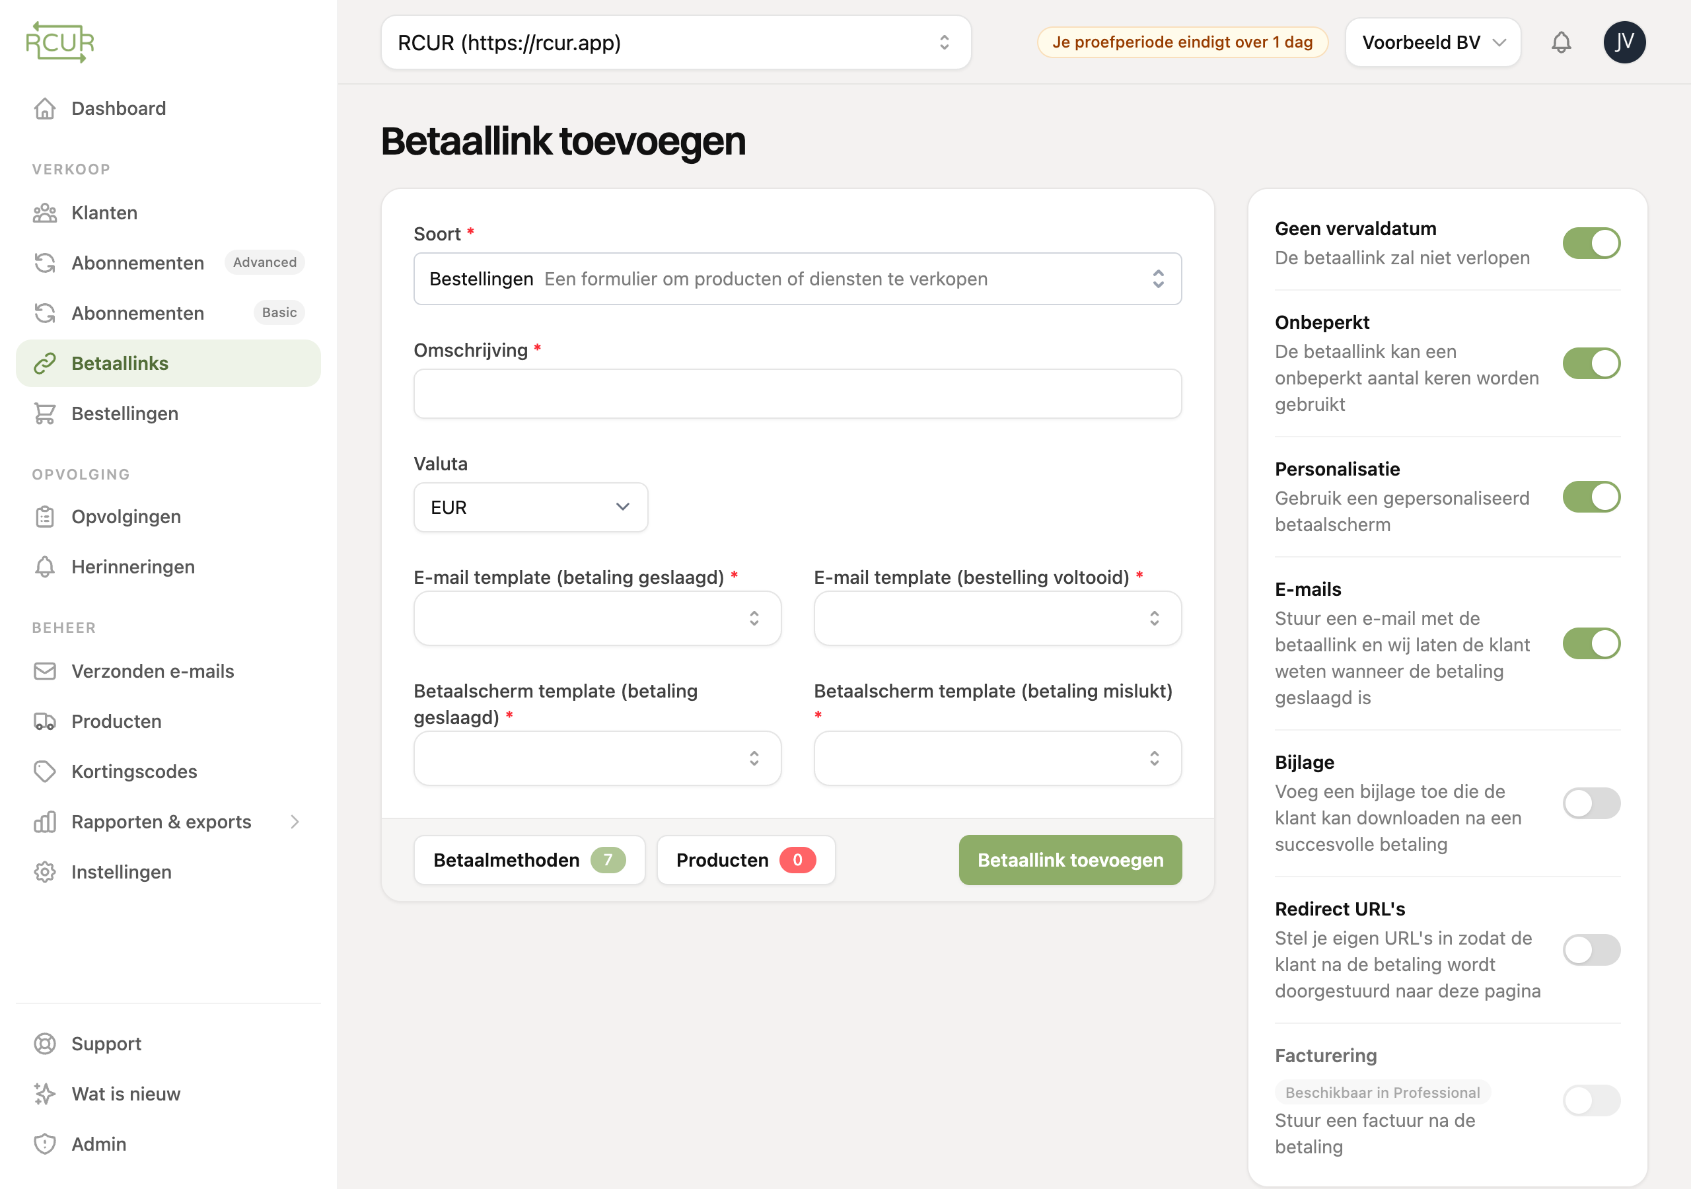The image size is (1691, 1189).
Task: Open Abonnementen Advanced menu item
Action: coord(168,263)
